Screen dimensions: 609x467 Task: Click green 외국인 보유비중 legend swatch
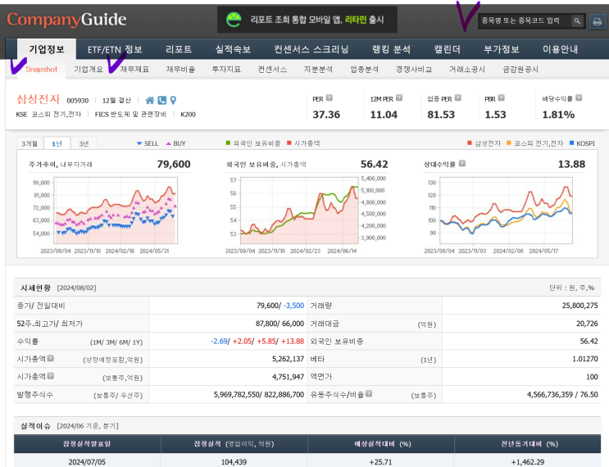tap(229, 143)
